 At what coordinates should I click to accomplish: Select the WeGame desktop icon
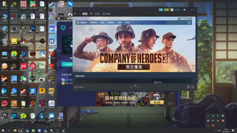coord(14,67)
